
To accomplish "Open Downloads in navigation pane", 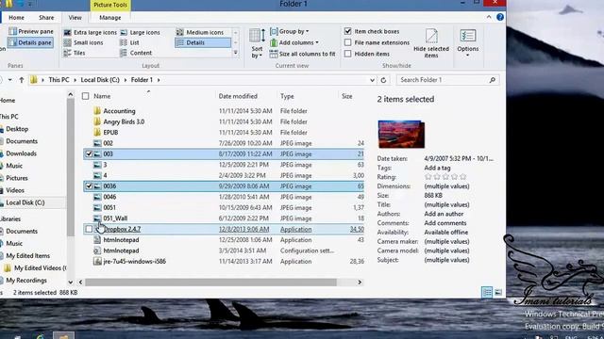I will [x=21, y=153].
